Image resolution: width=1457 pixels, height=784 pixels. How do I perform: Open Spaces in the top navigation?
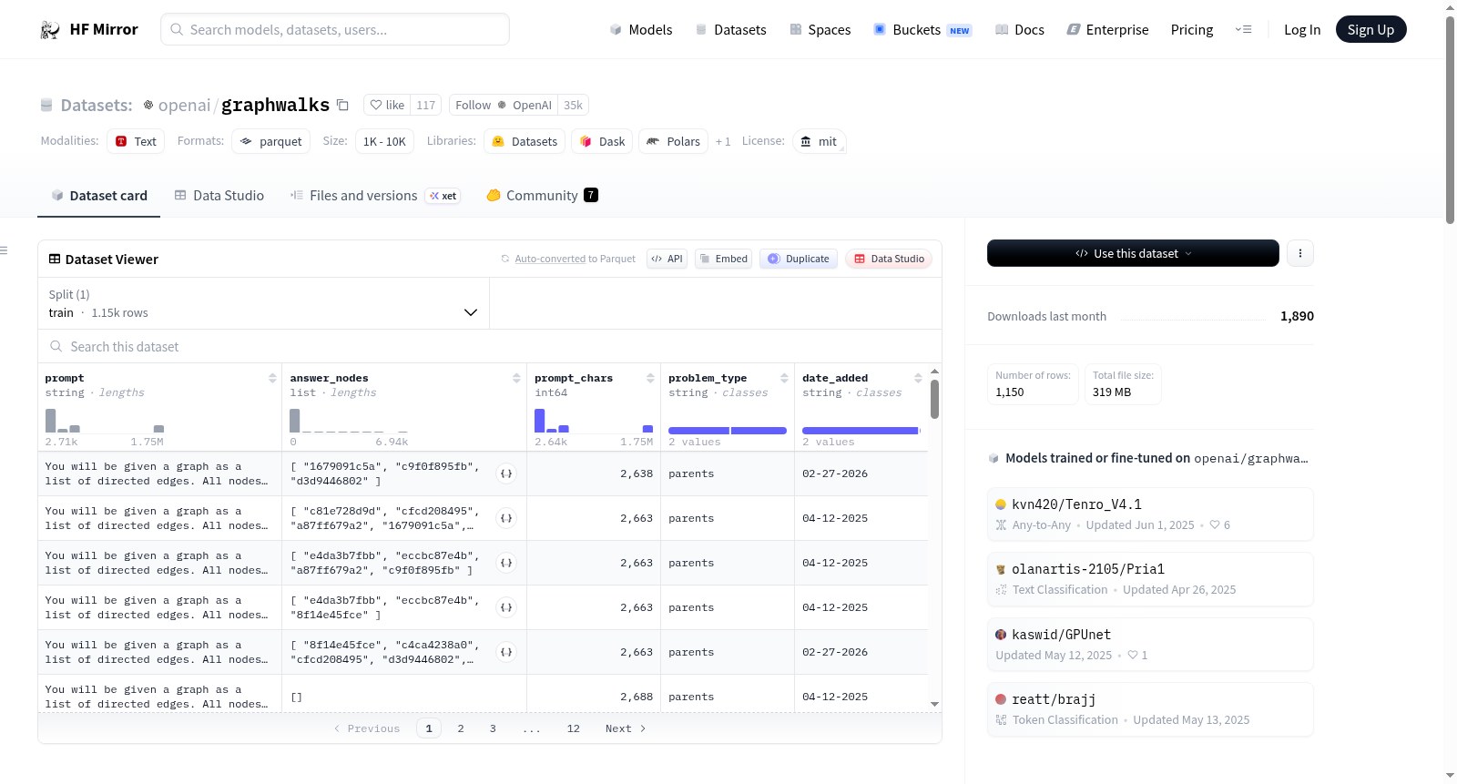tap(820, 30)
